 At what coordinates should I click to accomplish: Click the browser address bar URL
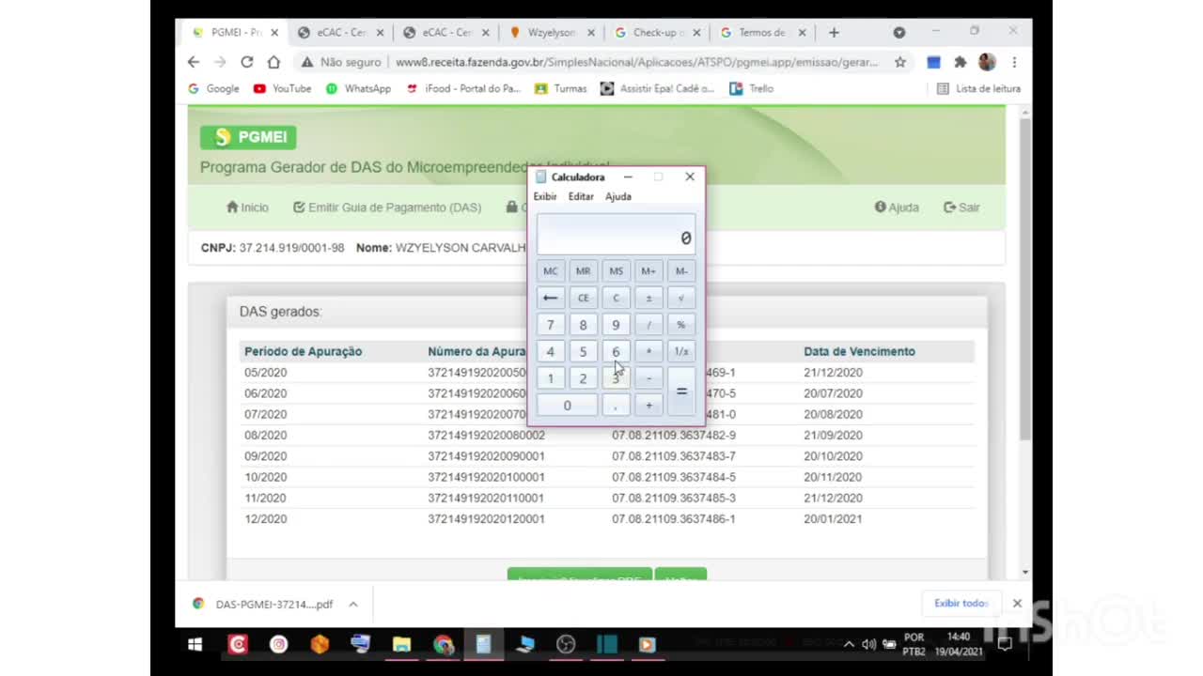(636, 62)
